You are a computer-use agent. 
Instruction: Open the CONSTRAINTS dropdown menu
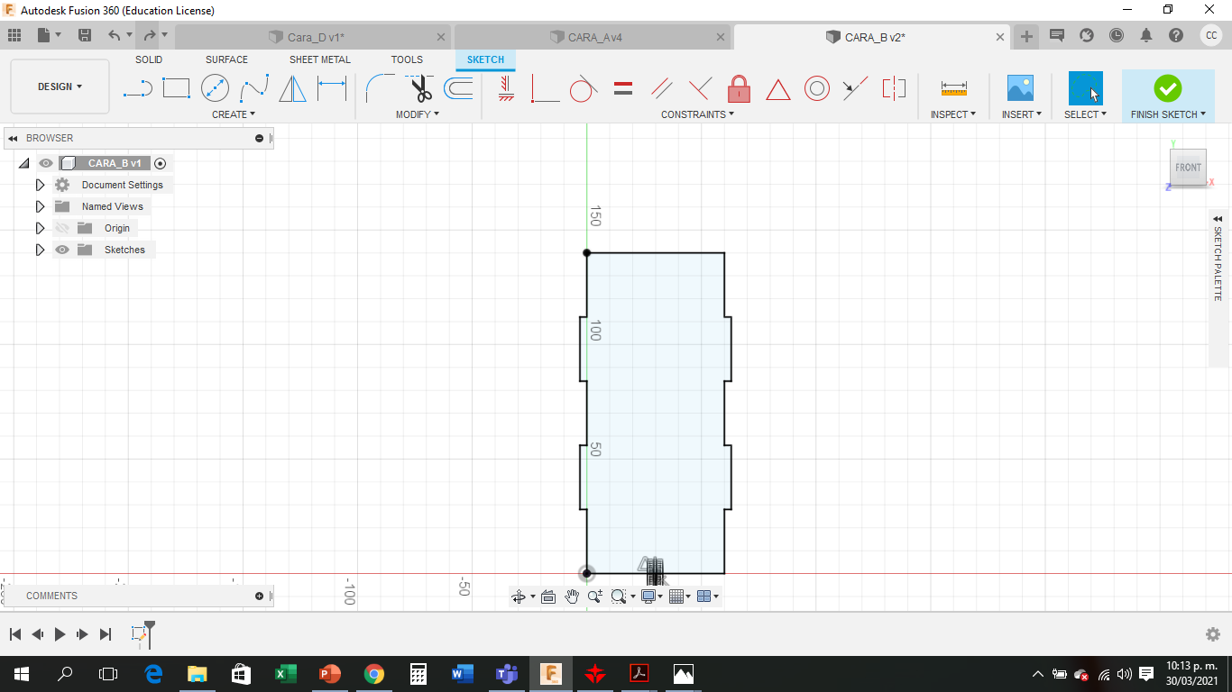point(697,114)
